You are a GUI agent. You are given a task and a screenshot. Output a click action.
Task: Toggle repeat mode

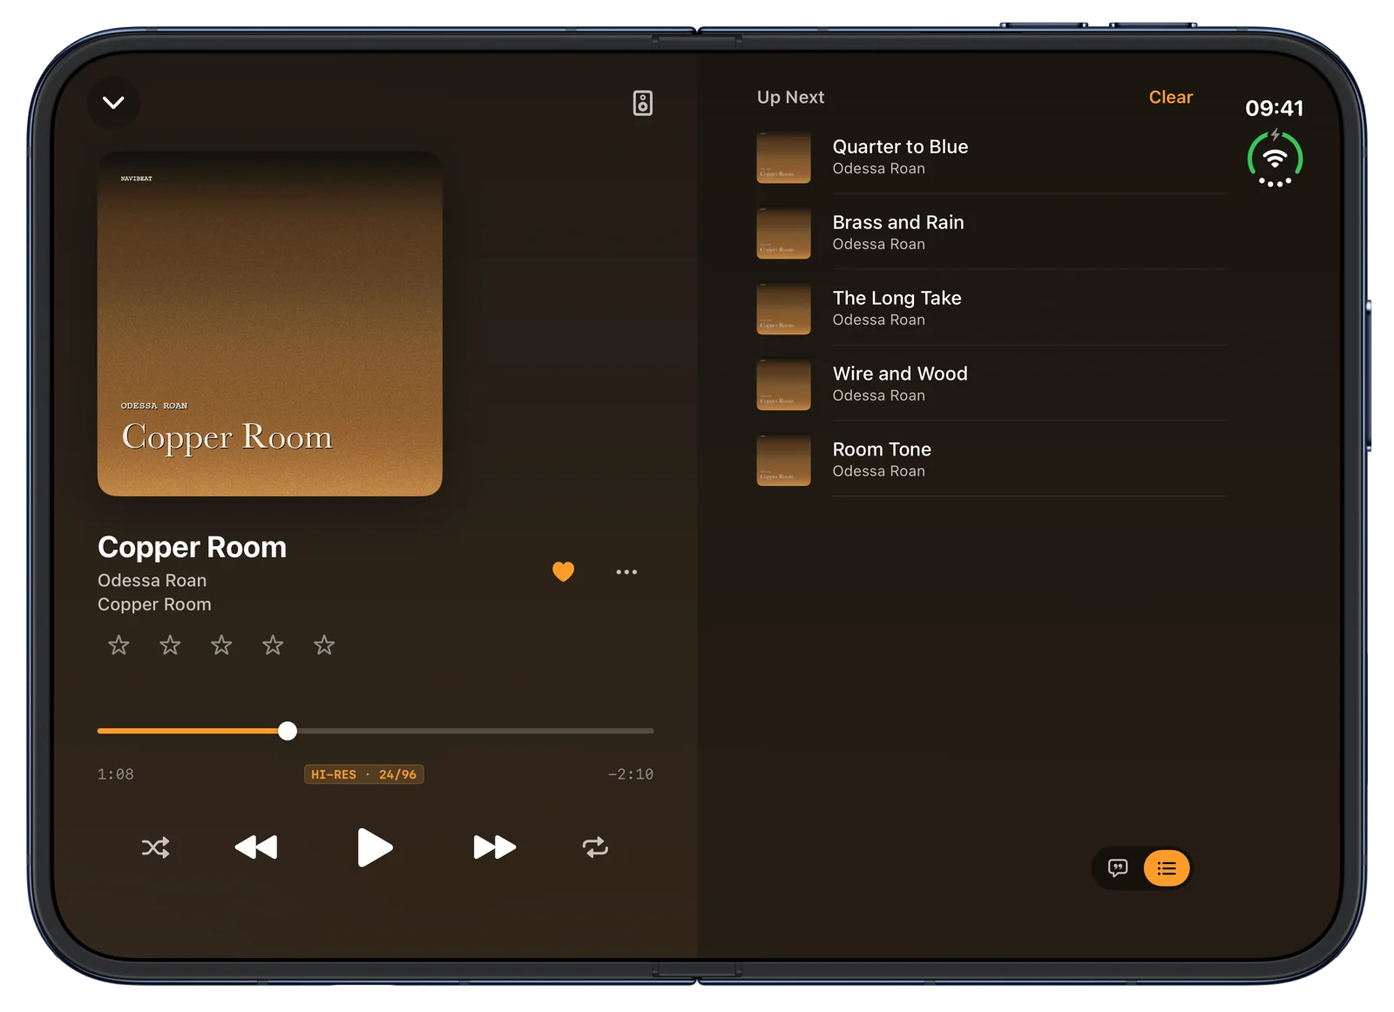tap(595, 847)
